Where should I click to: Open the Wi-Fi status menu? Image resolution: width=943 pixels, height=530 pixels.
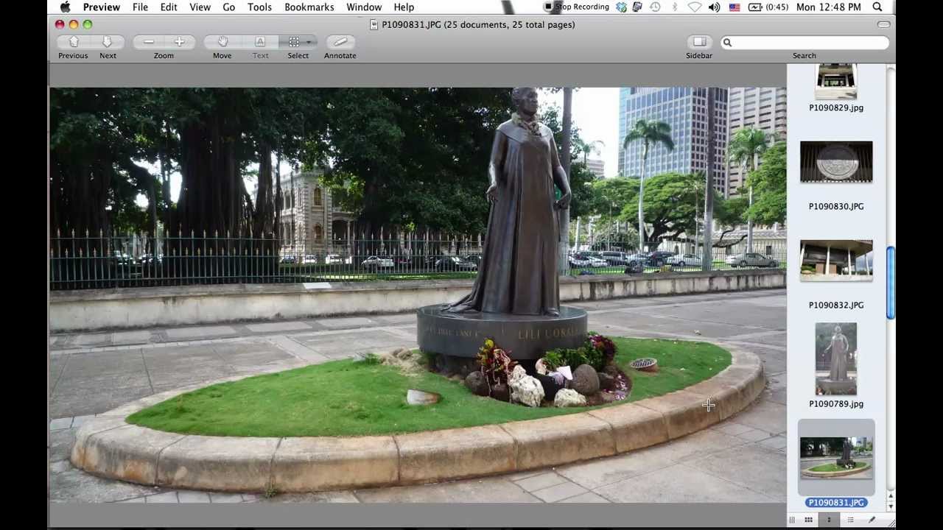coord(694,7)
